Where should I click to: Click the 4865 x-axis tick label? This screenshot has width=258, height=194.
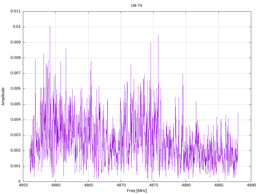[88, 185]
